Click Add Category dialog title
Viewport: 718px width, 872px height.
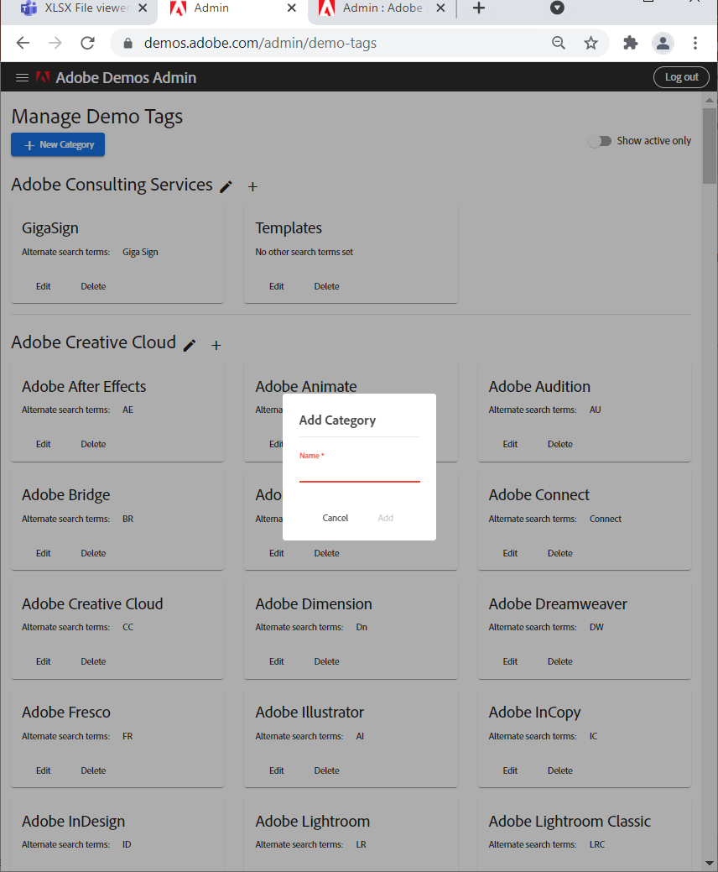coord(337,420)
